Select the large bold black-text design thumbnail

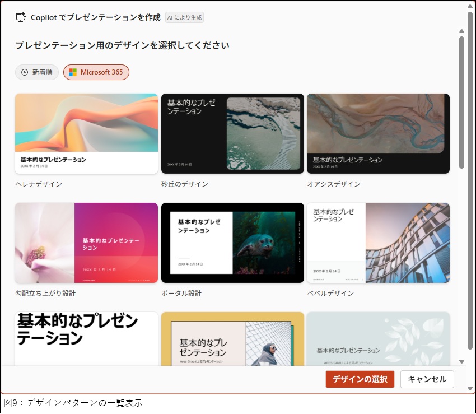click(x=86, y=338)
